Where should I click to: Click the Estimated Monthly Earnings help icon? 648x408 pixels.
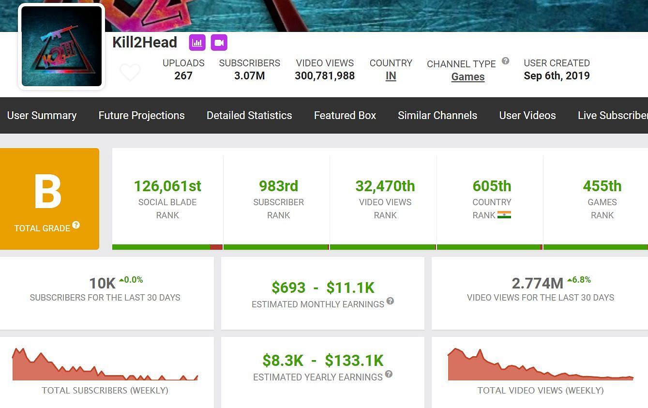click(x=390, y=301)
